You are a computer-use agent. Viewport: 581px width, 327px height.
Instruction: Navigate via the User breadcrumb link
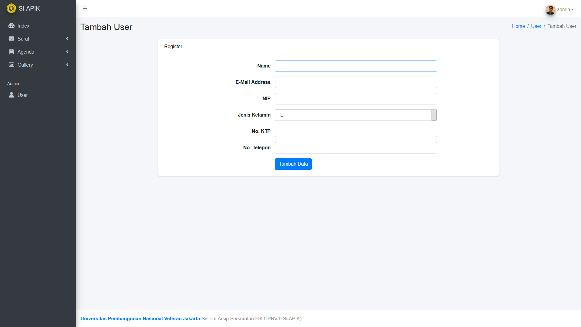point(536,26)
